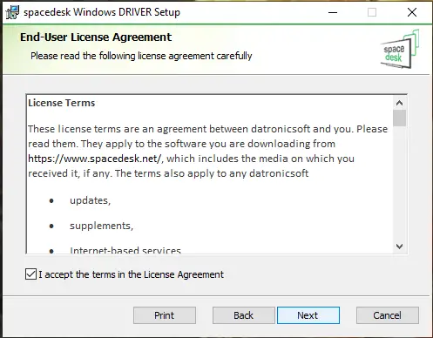Click the 'supplements,' bullet item

tap(101, 226)
